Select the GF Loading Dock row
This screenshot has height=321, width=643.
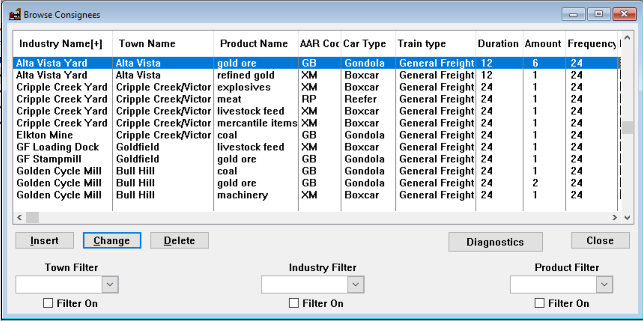click(x=317, y=147)
